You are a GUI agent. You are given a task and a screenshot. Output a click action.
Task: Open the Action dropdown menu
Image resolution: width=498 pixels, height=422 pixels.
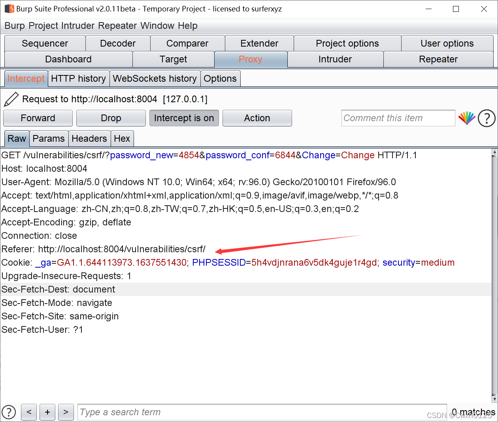point(257,118)
